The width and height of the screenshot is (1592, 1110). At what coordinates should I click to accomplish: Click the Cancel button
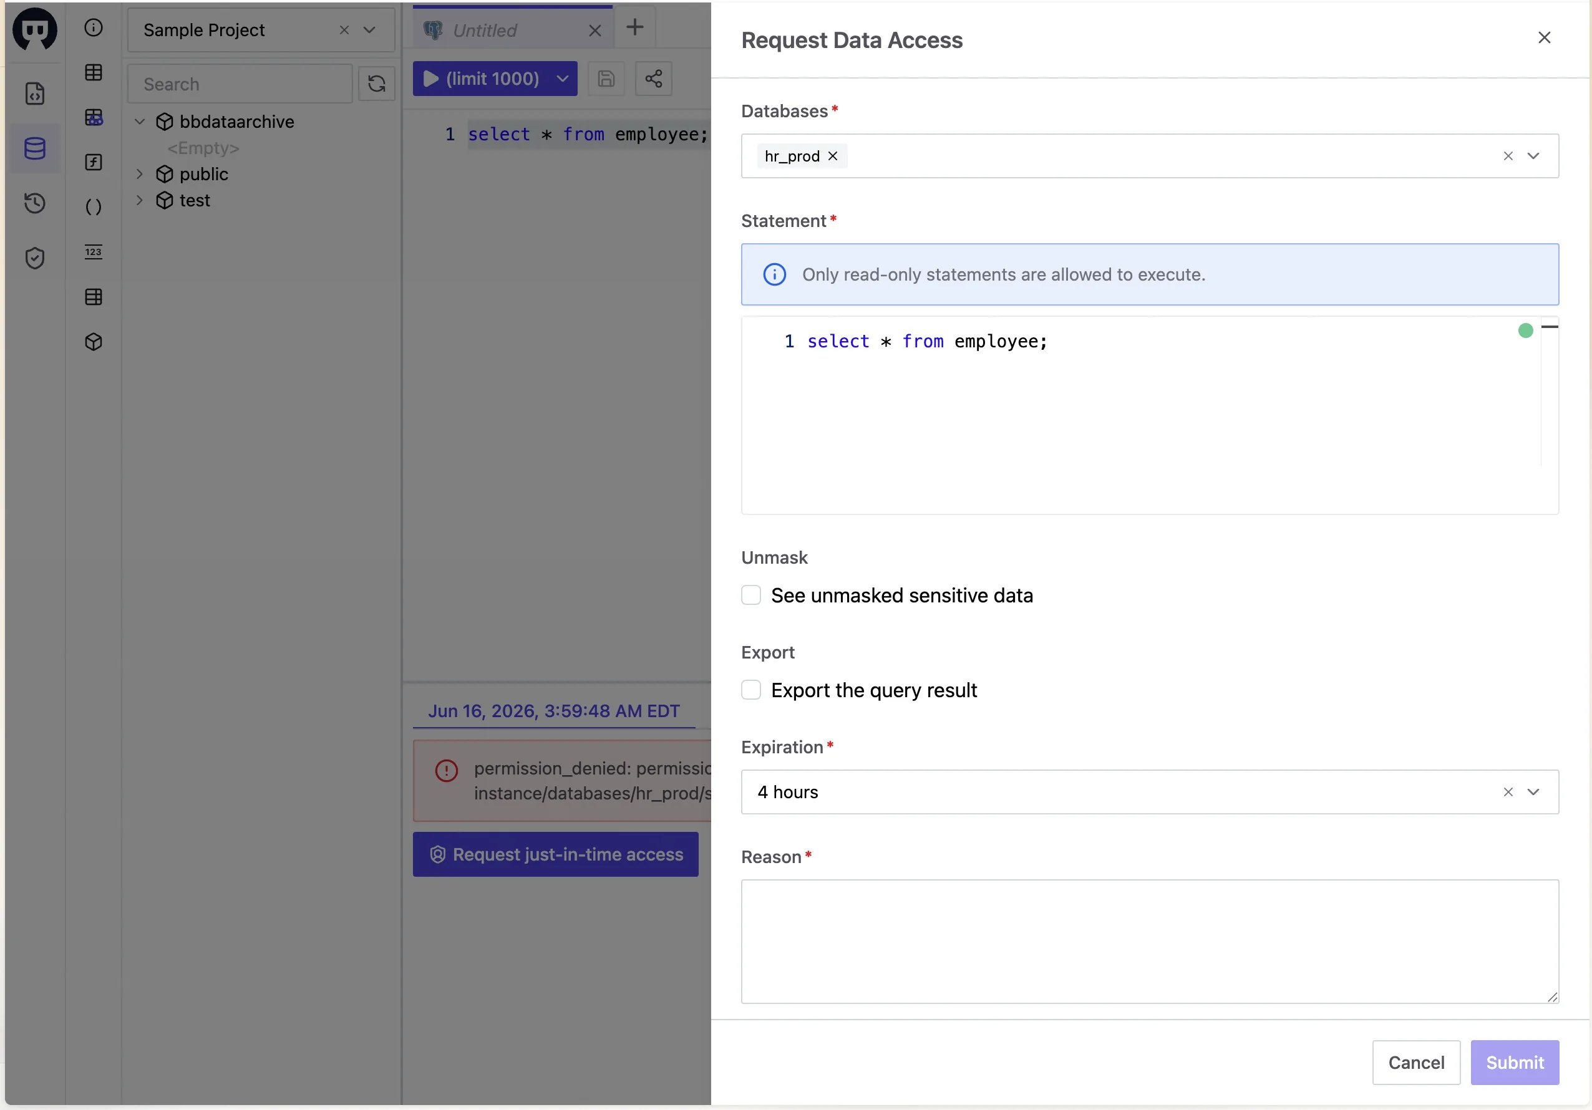click(1416, 1062)
